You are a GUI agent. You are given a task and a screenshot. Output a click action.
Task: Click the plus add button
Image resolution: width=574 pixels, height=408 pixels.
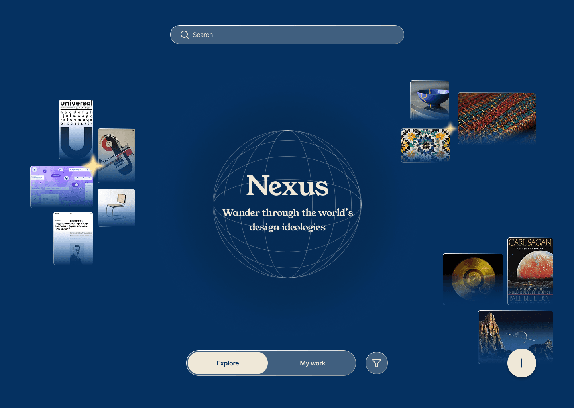click(x=522, y=363)
